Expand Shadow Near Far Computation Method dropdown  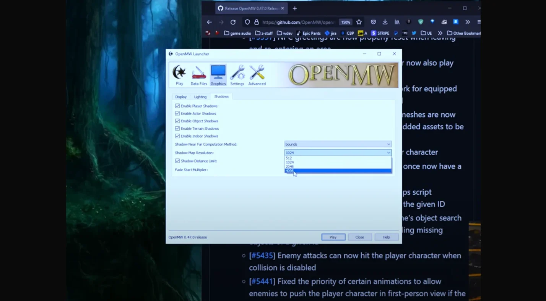(x=338, y=144)
